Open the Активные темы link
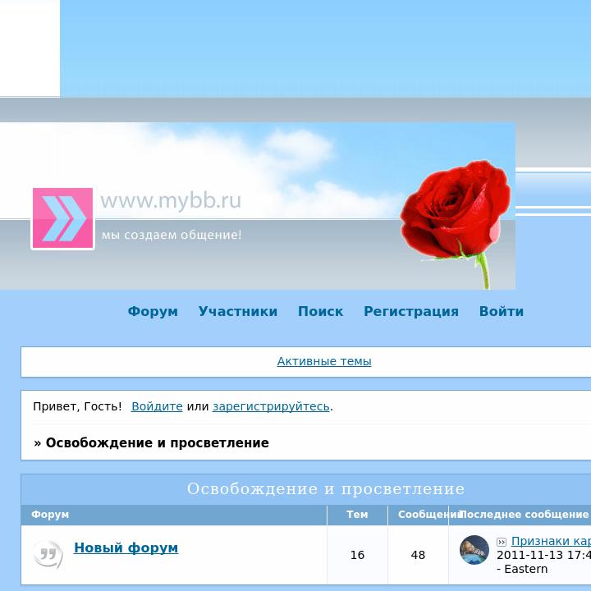Image resolution: width=591 pixels, height=591 pixels. (324, 361)
